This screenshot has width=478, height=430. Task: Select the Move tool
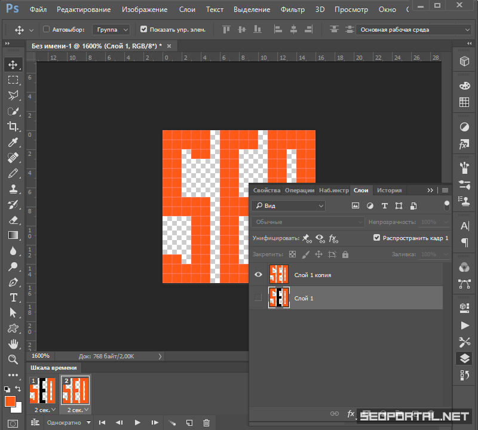(x=13, y=64)
